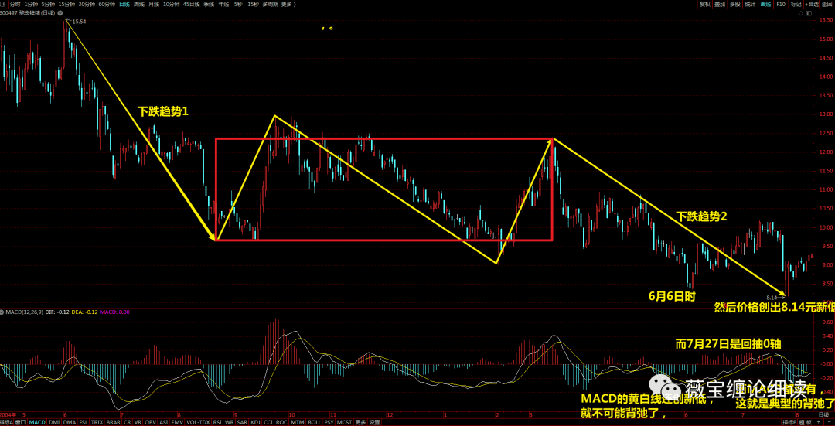This screenshot has height=426, width=835.
Task: Click the 标记 mark button
Action: (796, 5)
